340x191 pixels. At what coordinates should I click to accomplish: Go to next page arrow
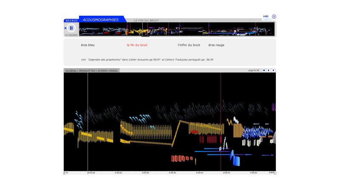[273, 70]
